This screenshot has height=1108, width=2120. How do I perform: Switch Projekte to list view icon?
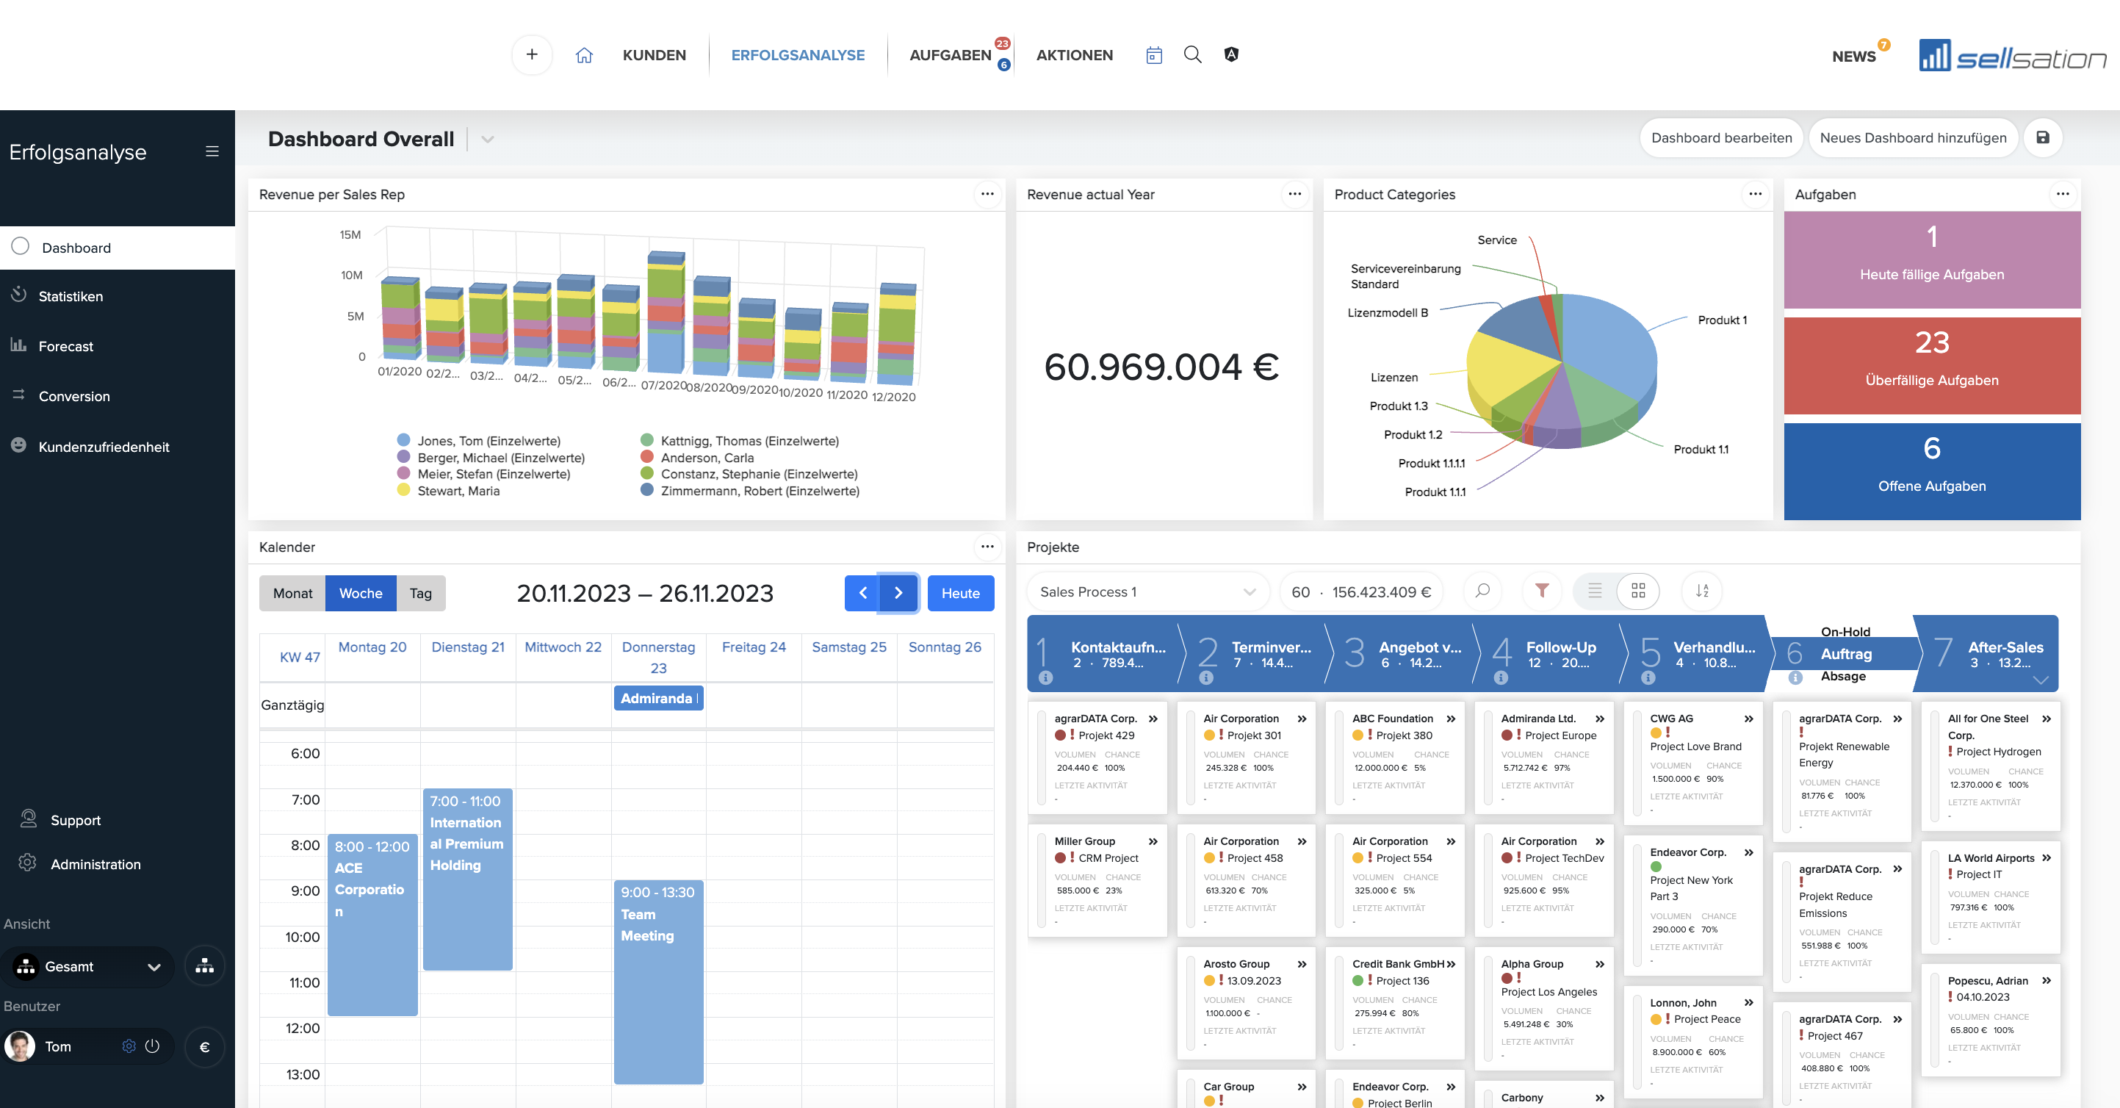pos(1595,591)
